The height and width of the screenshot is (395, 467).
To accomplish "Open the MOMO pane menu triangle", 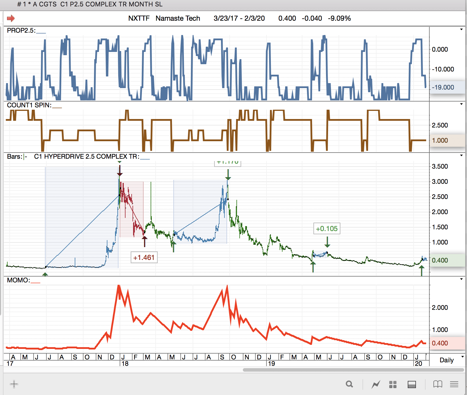I will 461,279.
